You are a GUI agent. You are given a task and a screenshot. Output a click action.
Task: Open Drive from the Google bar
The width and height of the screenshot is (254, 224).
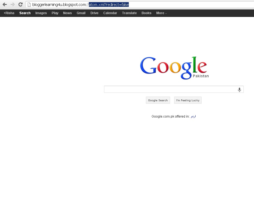click(95, 13)
